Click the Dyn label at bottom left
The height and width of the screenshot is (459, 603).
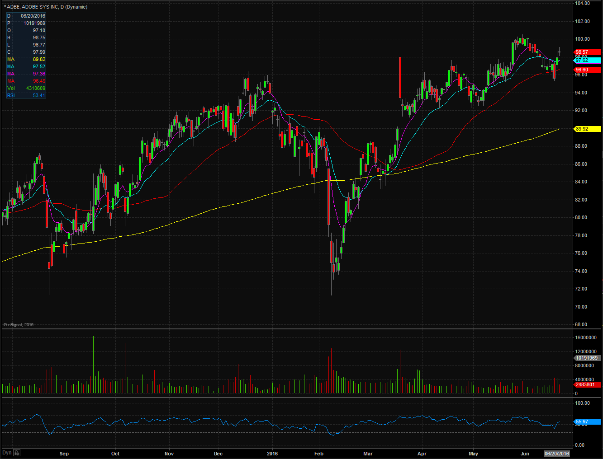pyautogui.click(x=7, y=453)
